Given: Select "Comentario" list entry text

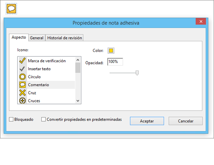Looking at the screenshot, I should (x=39, y=85).
